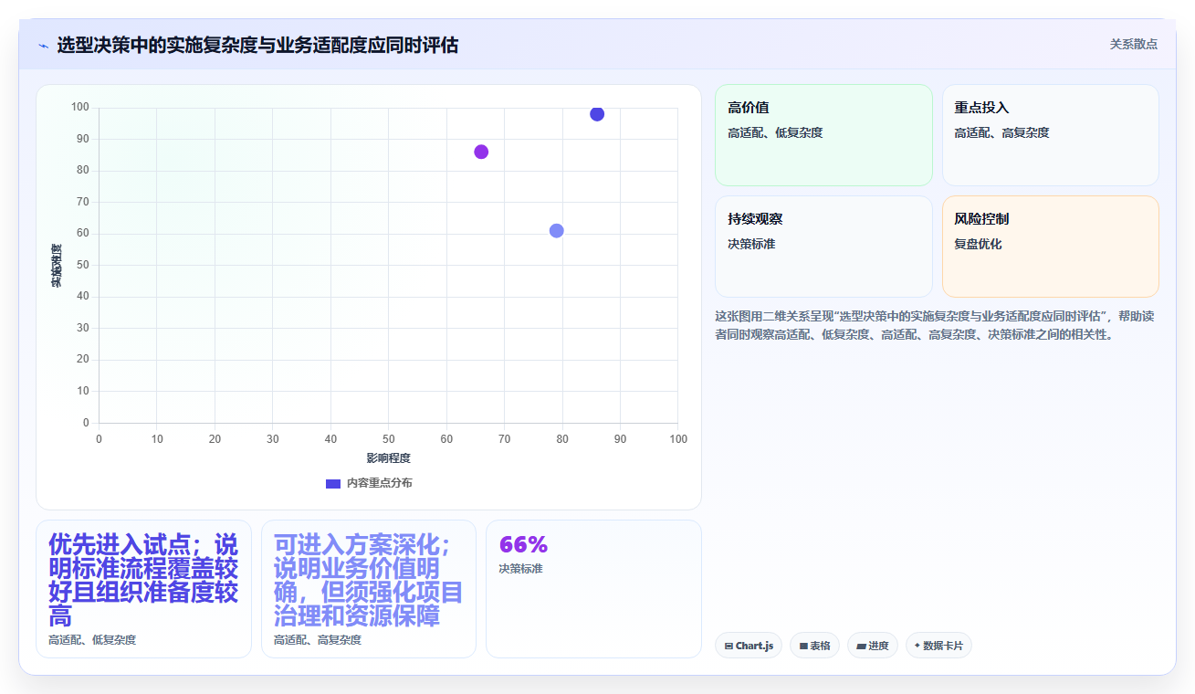Click the 进度 tag chip
The width and height of the screenshot is (1195, 694).
point(873,646)
